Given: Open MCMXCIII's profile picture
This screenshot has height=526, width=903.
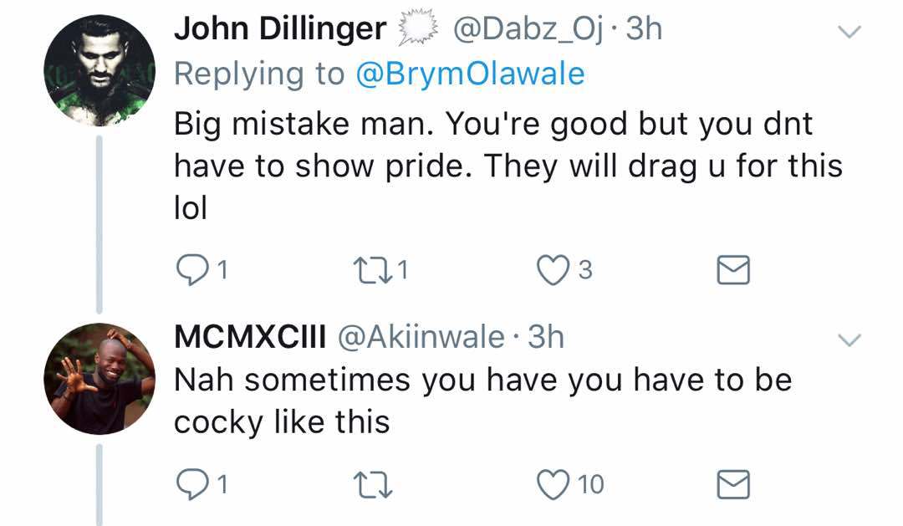Looking at the screenshot, I should tap(99, 379).
